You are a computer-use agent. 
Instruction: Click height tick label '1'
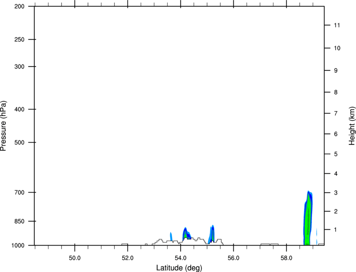point(336,230)
